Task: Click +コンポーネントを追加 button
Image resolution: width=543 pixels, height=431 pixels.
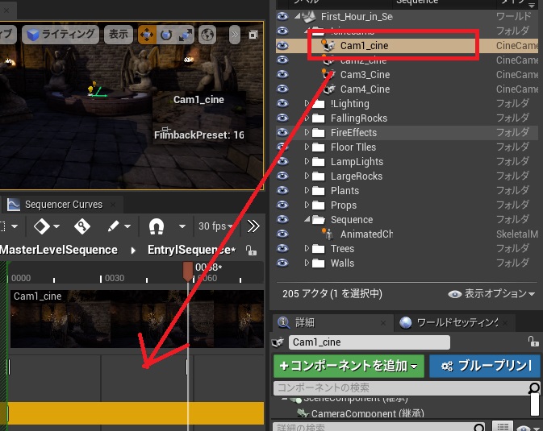Action: coord(349,366)
